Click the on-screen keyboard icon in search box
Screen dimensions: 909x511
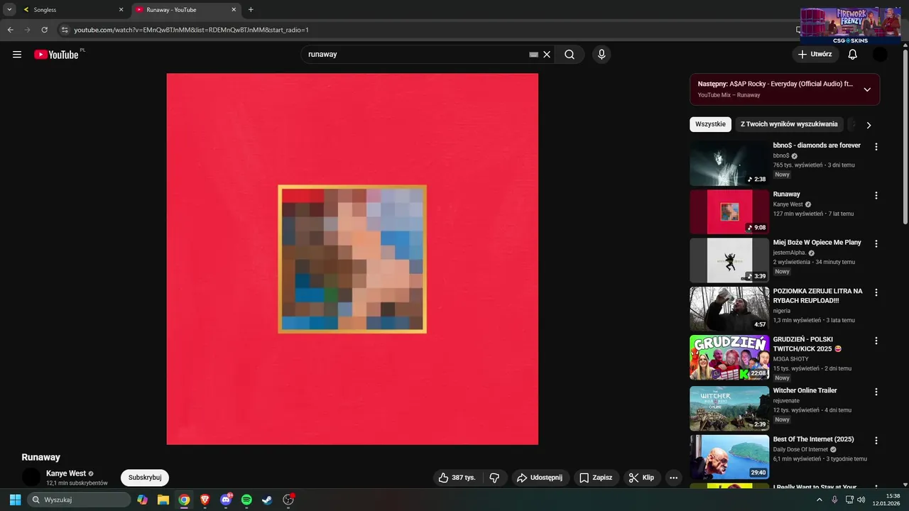tap(533, 55)
